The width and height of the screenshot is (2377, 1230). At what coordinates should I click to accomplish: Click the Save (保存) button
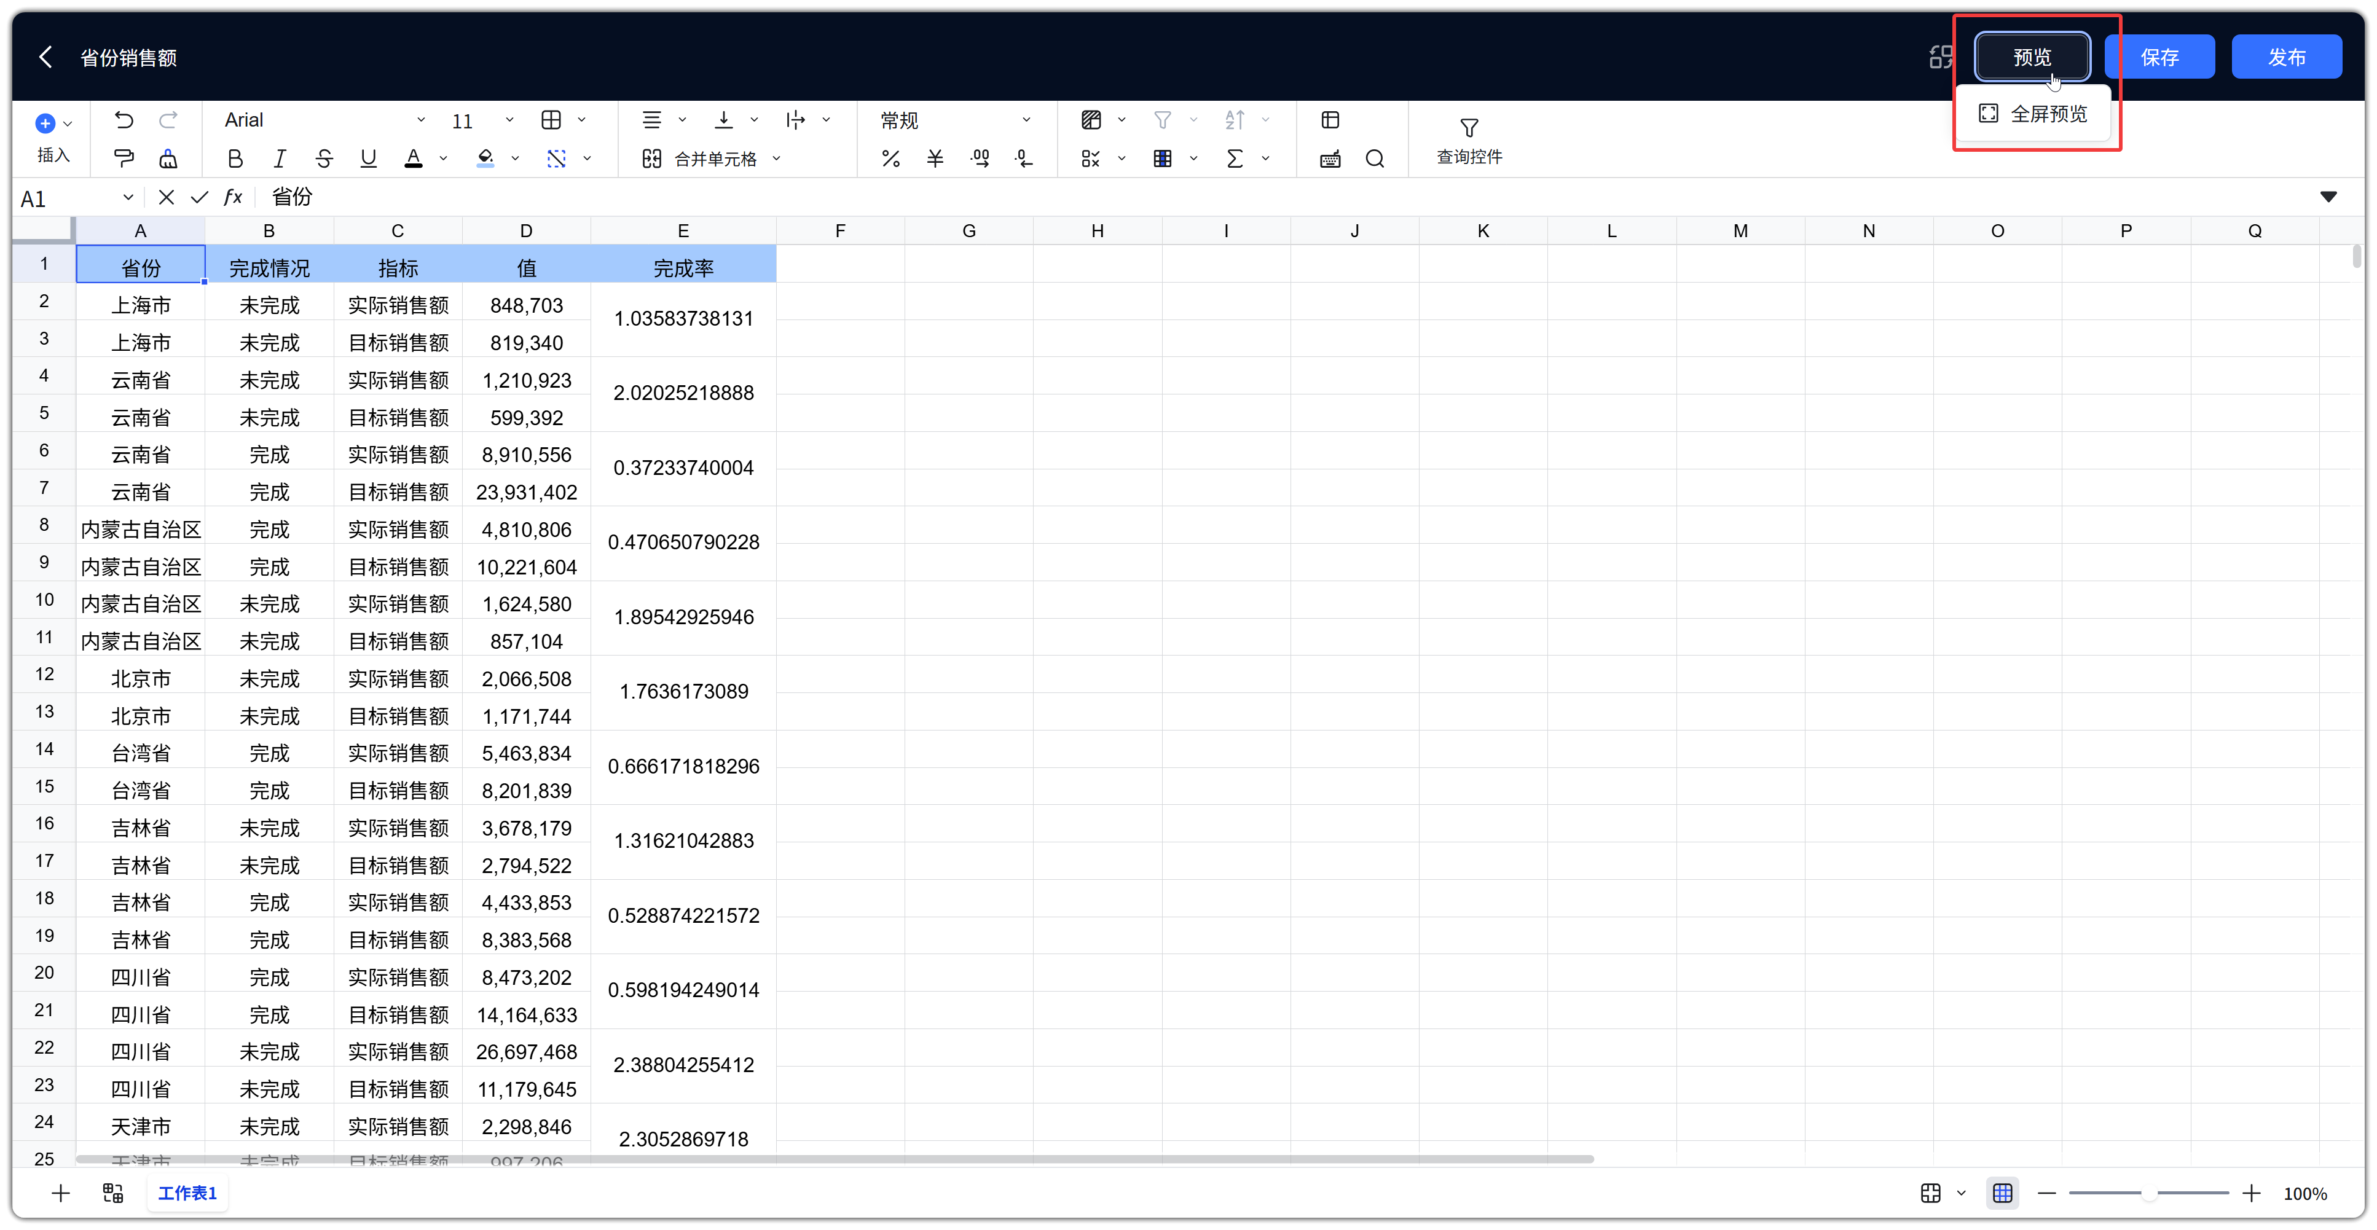2159,57
